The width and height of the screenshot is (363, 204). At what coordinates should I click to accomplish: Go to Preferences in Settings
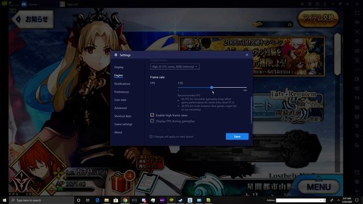pos(121,92)
